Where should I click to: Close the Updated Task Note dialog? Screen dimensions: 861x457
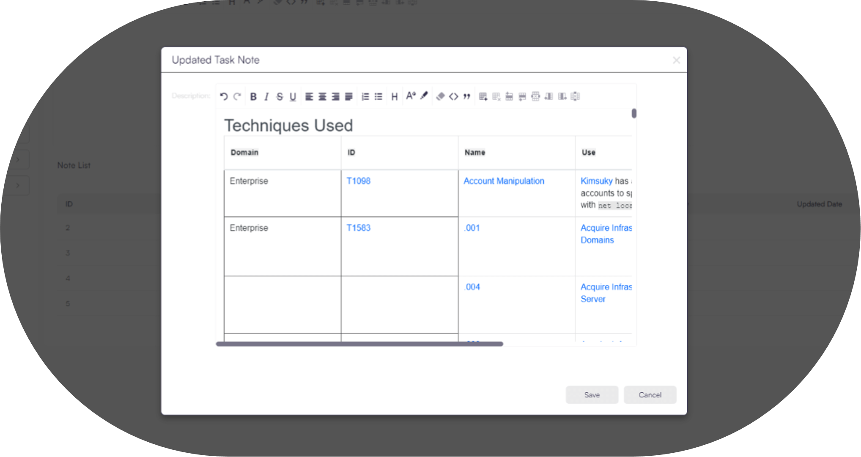point(676,60)
